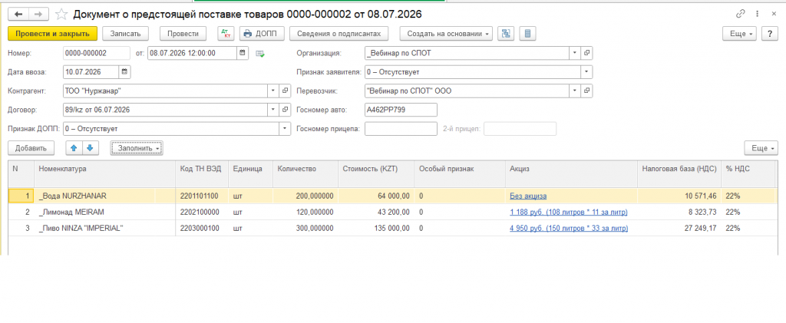786x323 pixels.
Task: Open the top toolbar Еще menu
Action: pyautogui.click(x=739, y=34)
